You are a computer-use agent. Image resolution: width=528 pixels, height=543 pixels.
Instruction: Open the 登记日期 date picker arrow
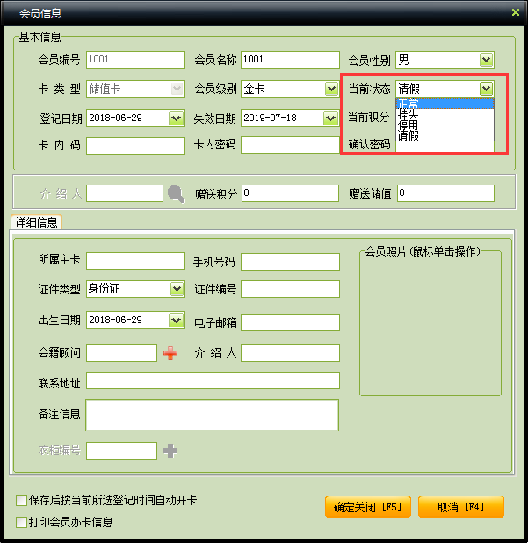point(176,118)
